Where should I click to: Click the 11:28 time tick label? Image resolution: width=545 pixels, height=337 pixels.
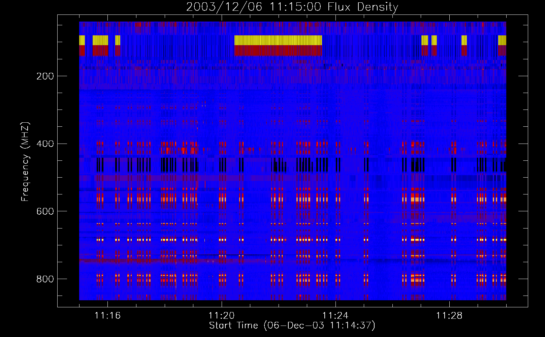pyautogui.click(x=449, y=315)
